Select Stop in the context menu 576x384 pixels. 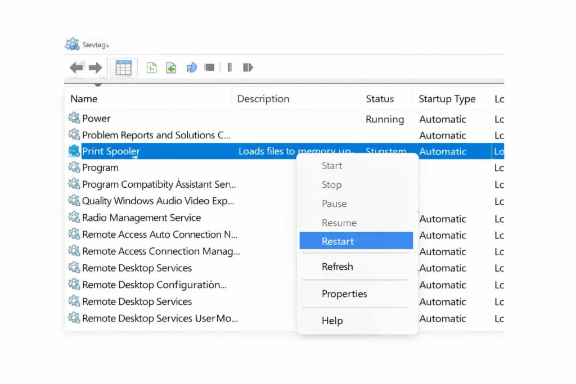pos(331,184)
